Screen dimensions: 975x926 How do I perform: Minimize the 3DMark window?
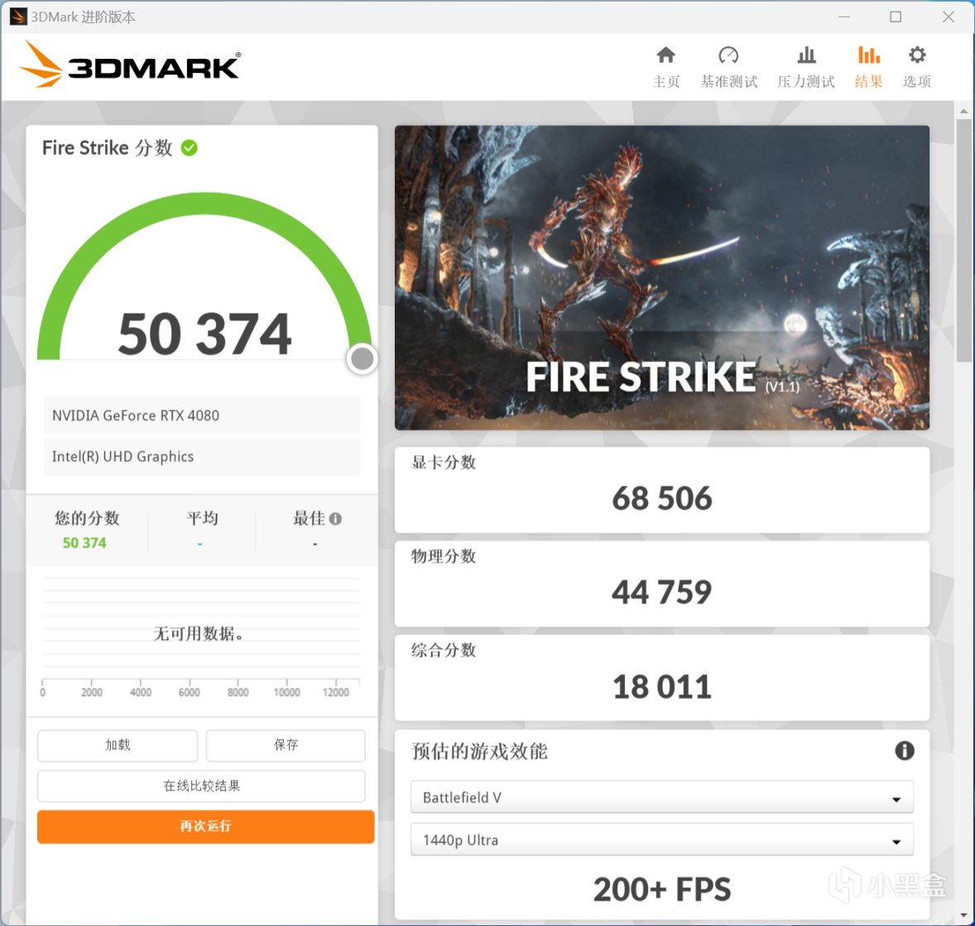coord(843,17)
